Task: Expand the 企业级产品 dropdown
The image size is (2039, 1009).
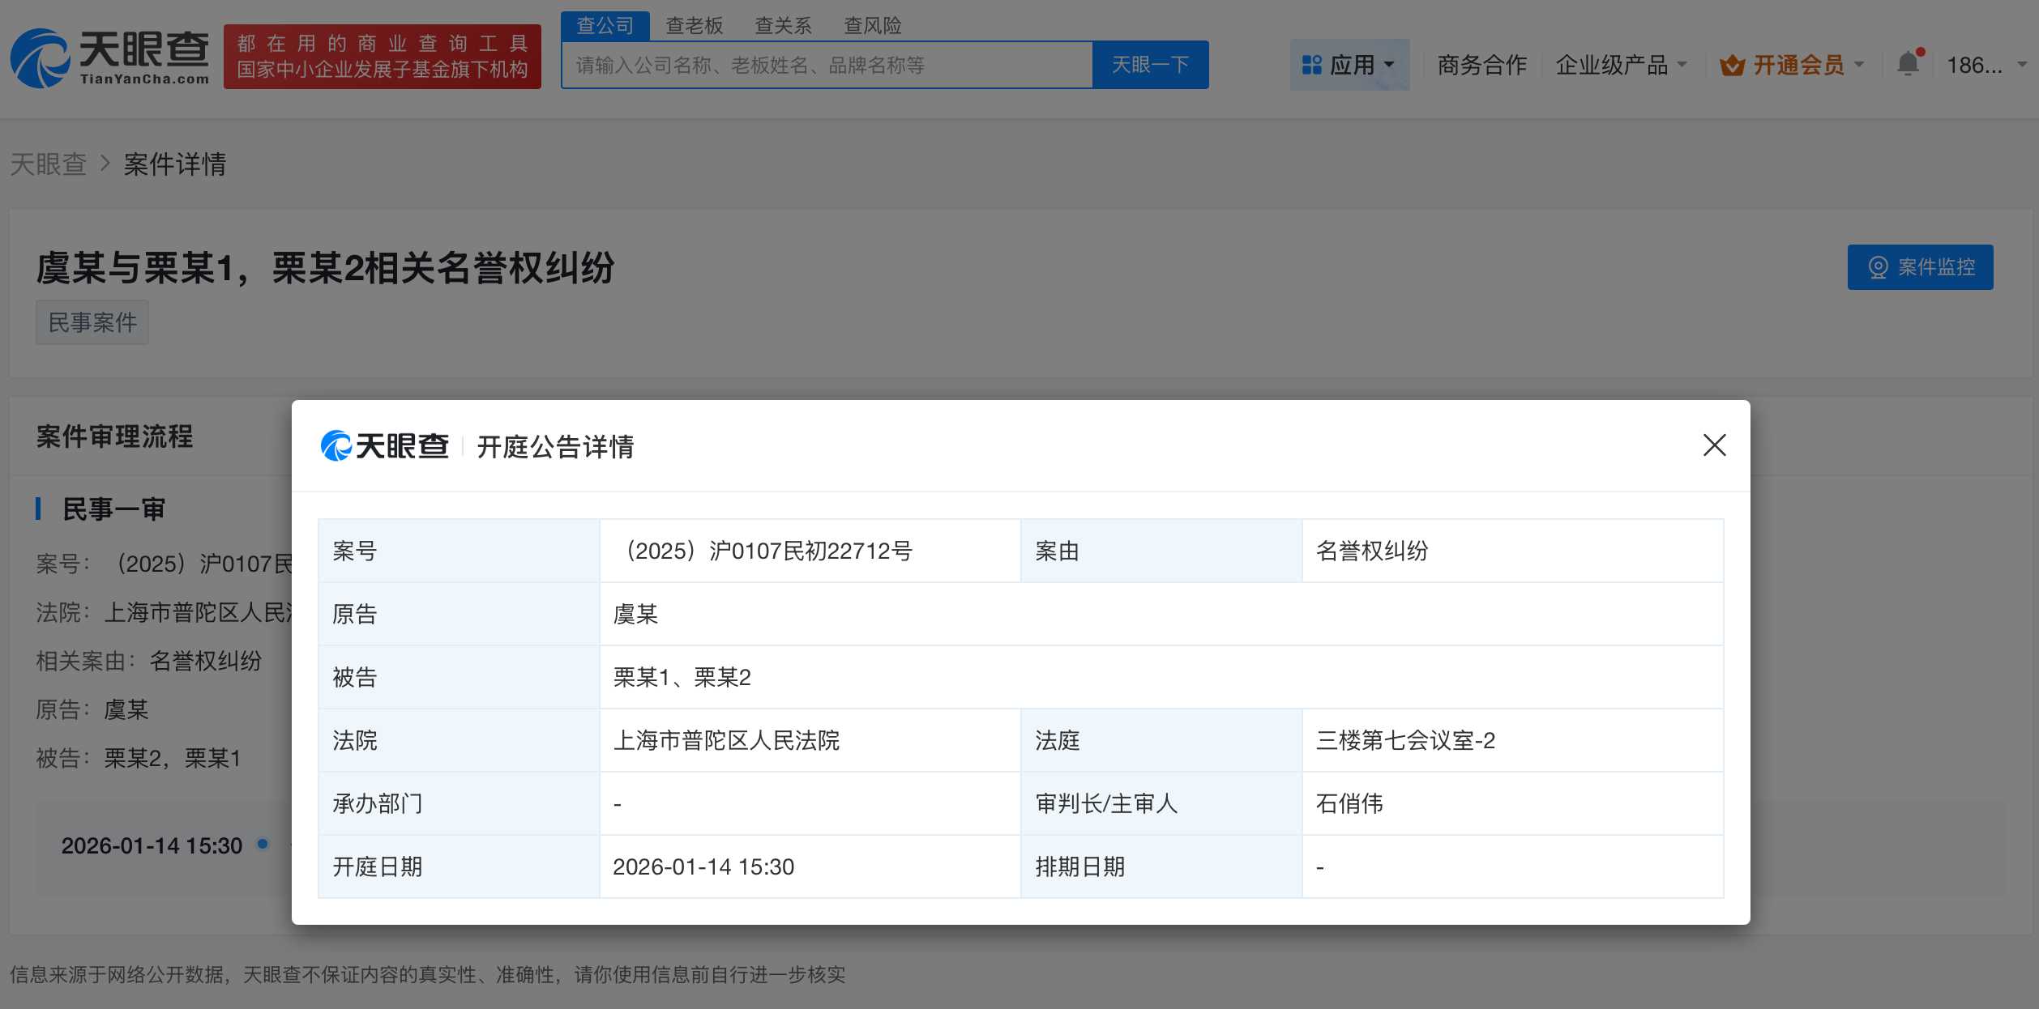Action: 1618,65
